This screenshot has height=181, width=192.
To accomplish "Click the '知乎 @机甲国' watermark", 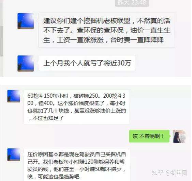I will point(169,173).
